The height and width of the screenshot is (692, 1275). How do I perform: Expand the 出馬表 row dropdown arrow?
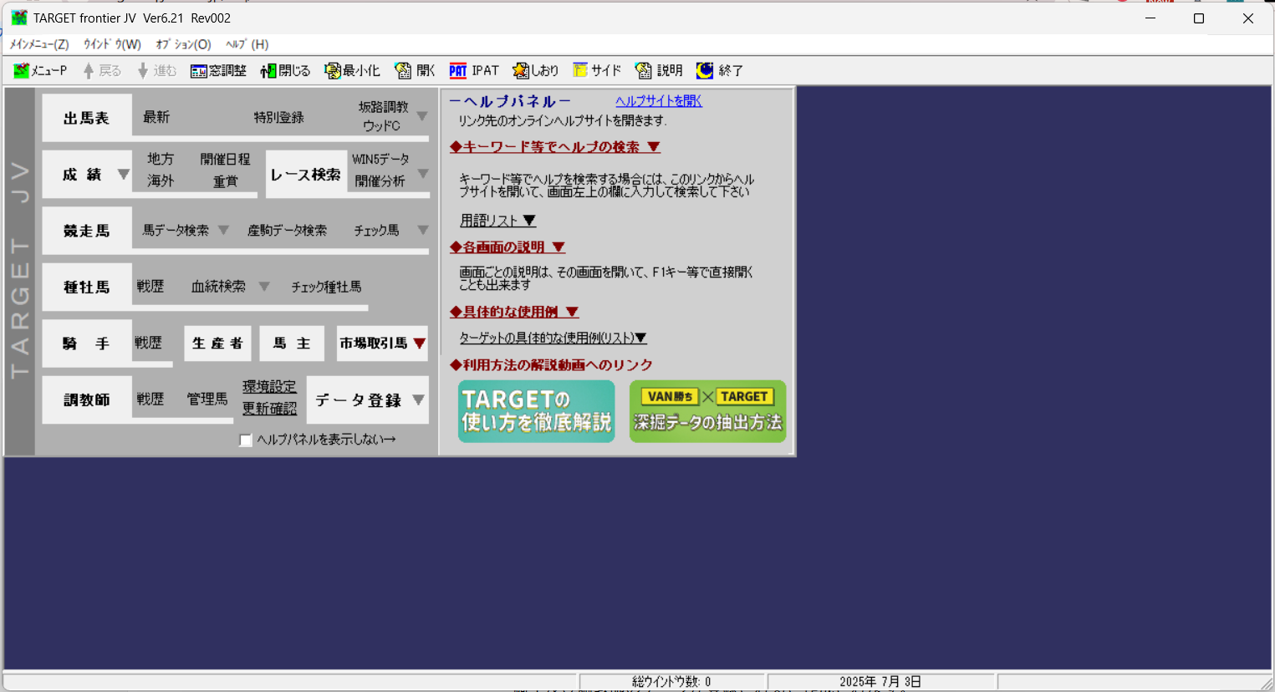point(422,117)
